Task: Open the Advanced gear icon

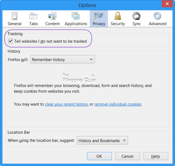Action: pyautogui.click(x=157, y=16)
